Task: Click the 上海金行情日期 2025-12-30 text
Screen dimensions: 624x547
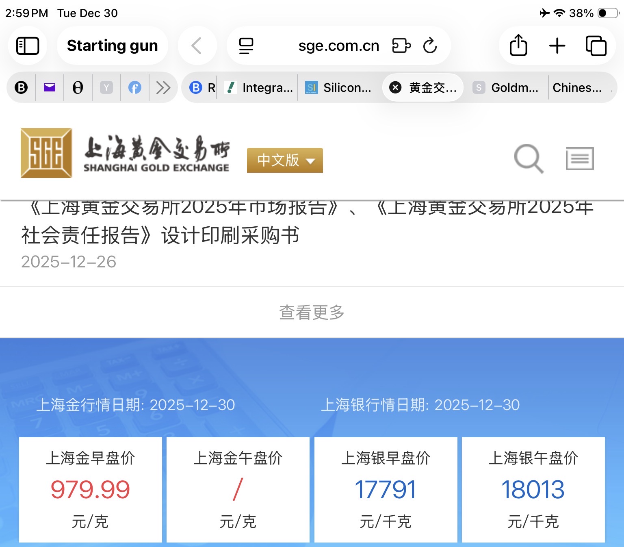Action: 136,405
